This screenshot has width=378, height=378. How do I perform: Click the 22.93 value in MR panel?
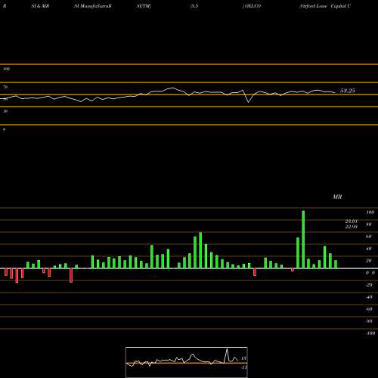pos(351,227)
